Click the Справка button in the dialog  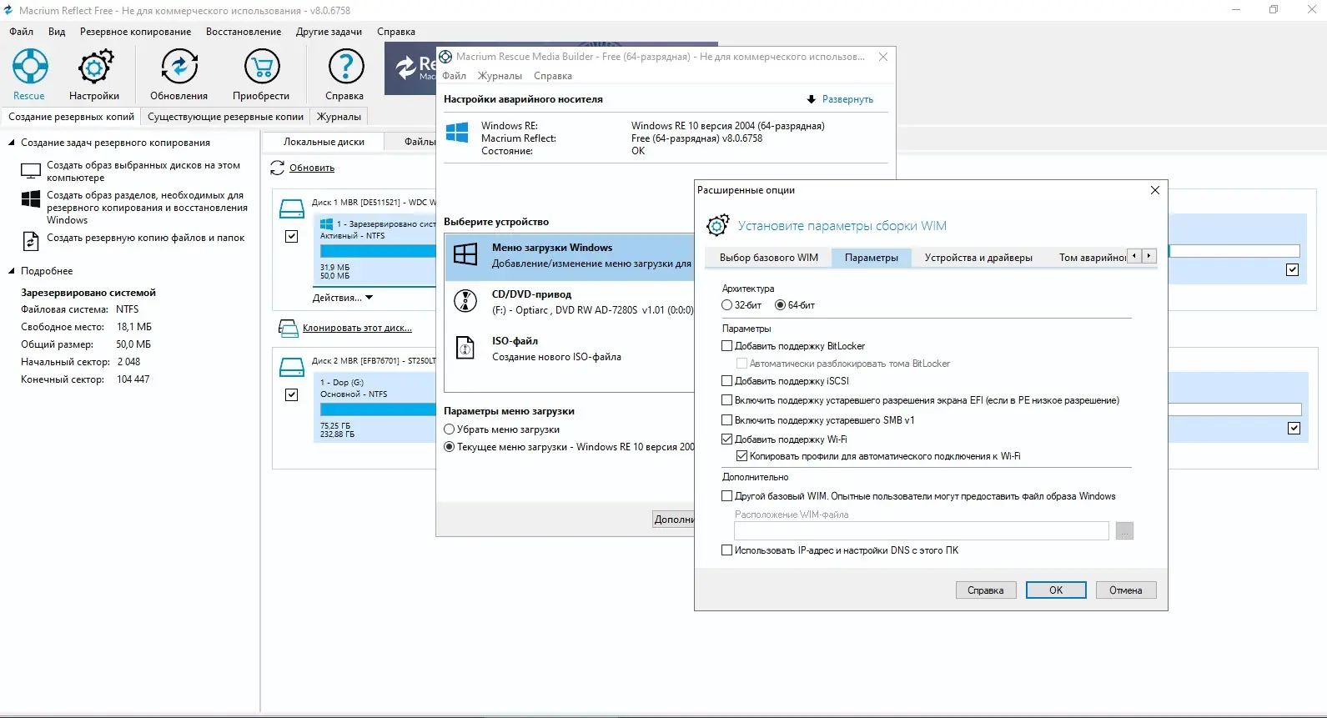pyautogui.click(x=986, y=590)
